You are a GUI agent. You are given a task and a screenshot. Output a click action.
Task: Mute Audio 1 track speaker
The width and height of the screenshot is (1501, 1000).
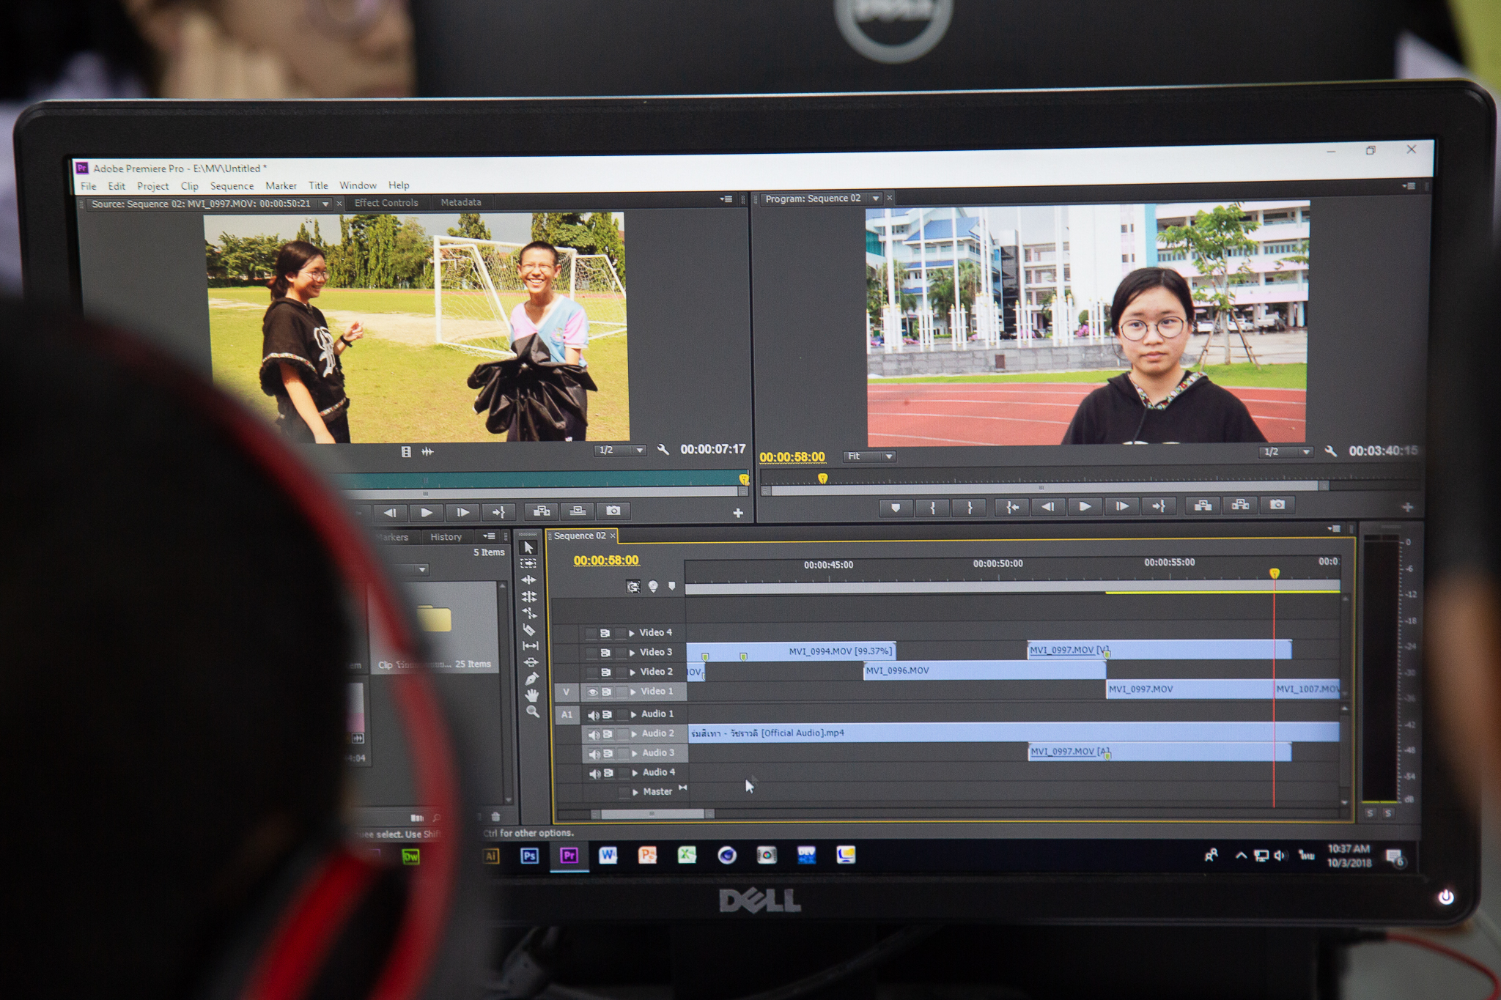(594, 714)
